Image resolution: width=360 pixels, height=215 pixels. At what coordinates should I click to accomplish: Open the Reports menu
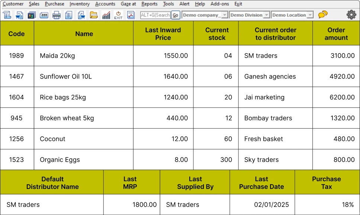point(150,4)
